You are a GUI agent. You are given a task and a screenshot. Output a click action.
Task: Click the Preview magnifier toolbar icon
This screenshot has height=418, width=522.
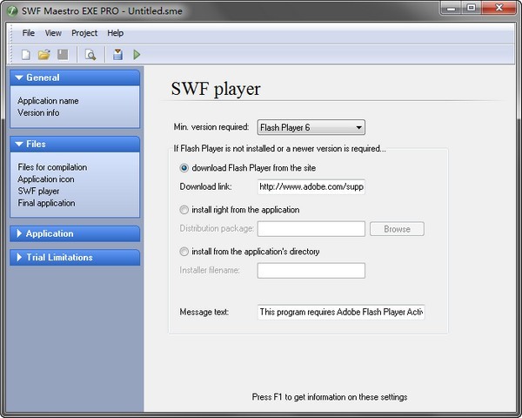pyautogui.click(x=90, y=55)
